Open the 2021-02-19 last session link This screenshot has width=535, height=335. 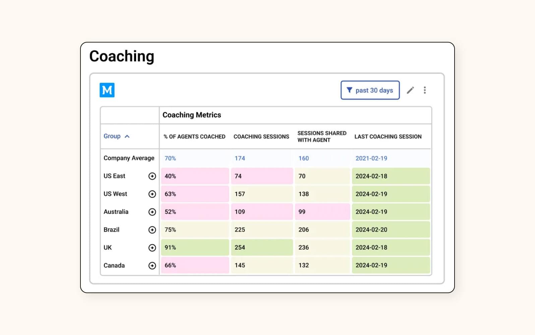pyautogui.click(x=372, y=158)
